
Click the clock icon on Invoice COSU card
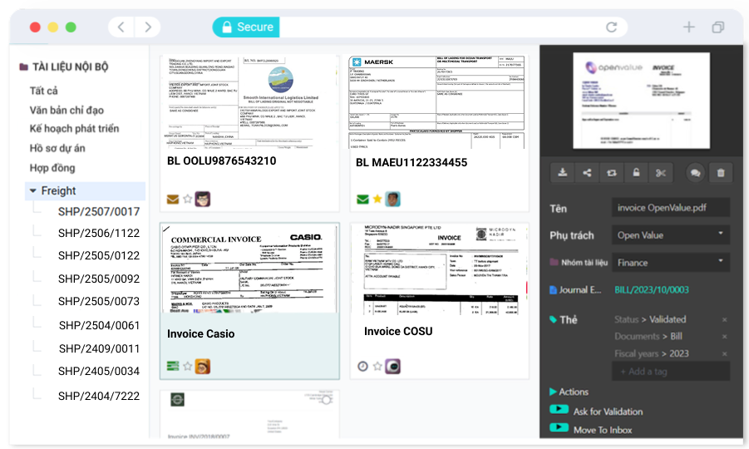(363, 367)
